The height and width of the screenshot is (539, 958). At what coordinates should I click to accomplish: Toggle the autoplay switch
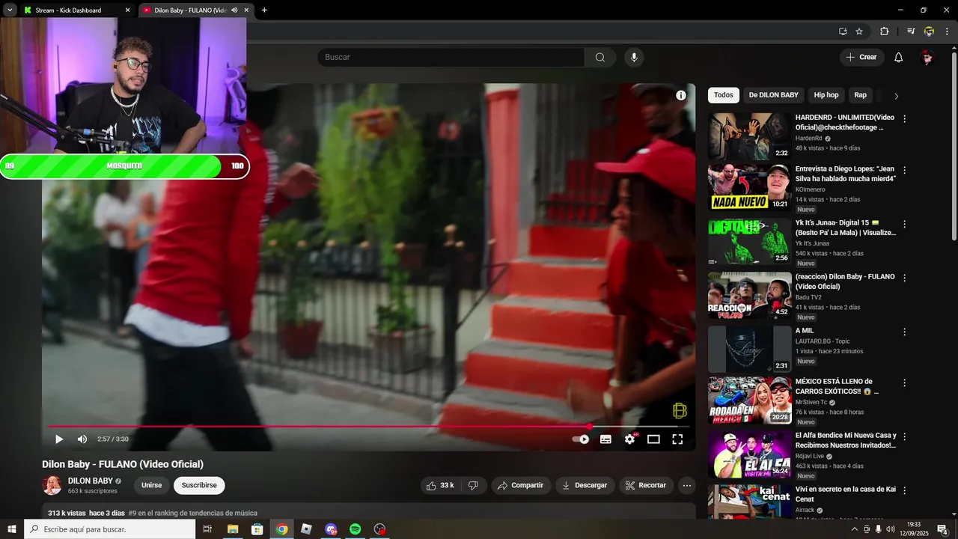(580, 439)
